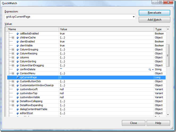Click the clientEnabled property icon
The width and height of the screenshot is (176, 132).
(18, 42)
